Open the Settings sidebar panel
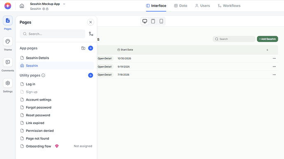 pyautogui.click(x=7, y=83)
